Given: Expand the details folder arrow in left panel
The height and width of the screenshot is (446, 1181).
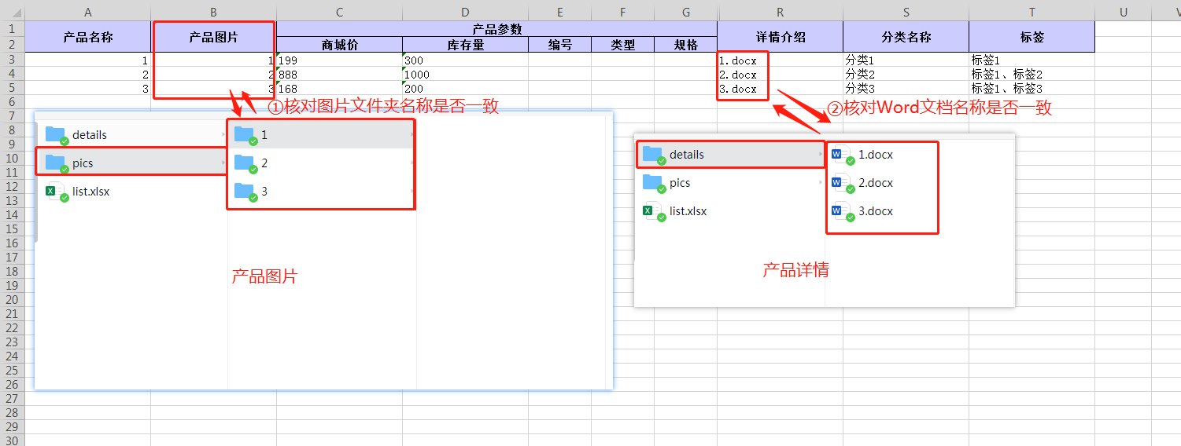Looking at the screenshot, I should click(x=224, y=135).
